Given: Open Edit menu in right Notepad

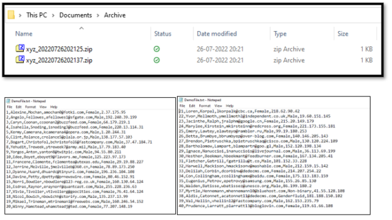Looking at the screenshot, I should [x=192, y=106].
